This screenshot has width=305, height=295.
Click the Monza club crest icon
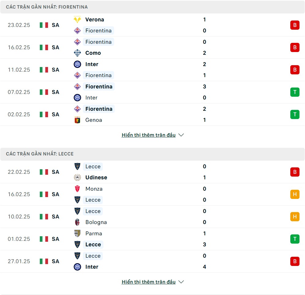tap(77, 189)
